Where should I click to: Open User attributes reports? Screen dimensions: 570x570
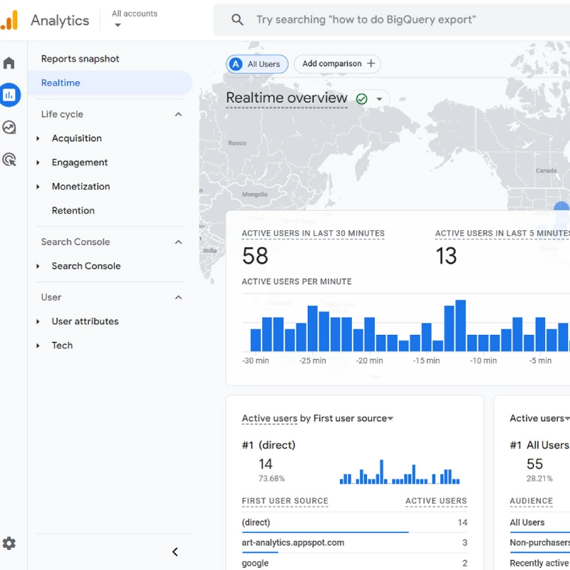pos(85,321)
